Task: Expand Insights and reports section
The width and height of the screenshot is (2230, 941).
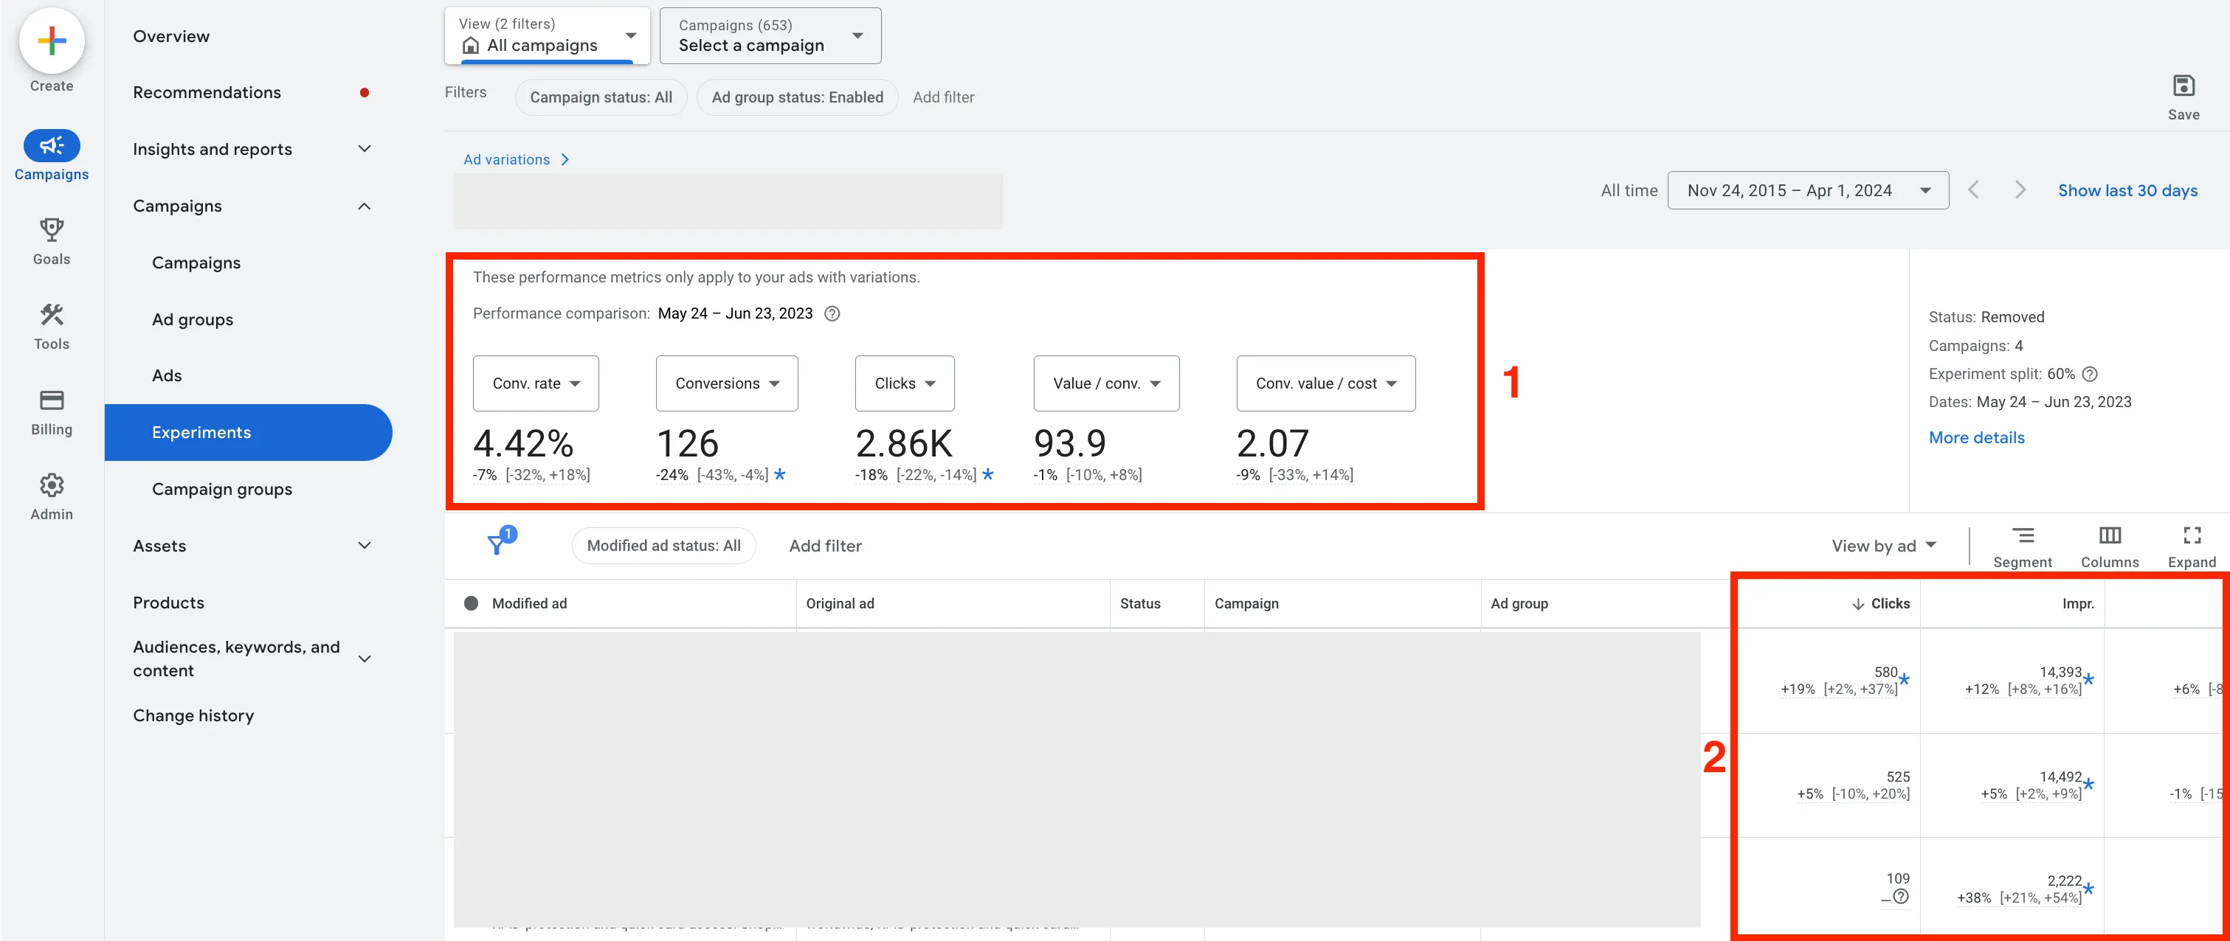Action: point(365,149)
